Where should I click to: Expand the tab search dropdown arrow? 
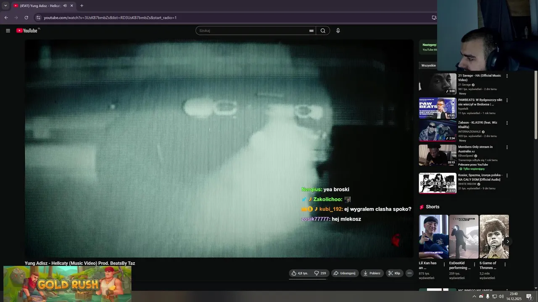tap(5, 6)
